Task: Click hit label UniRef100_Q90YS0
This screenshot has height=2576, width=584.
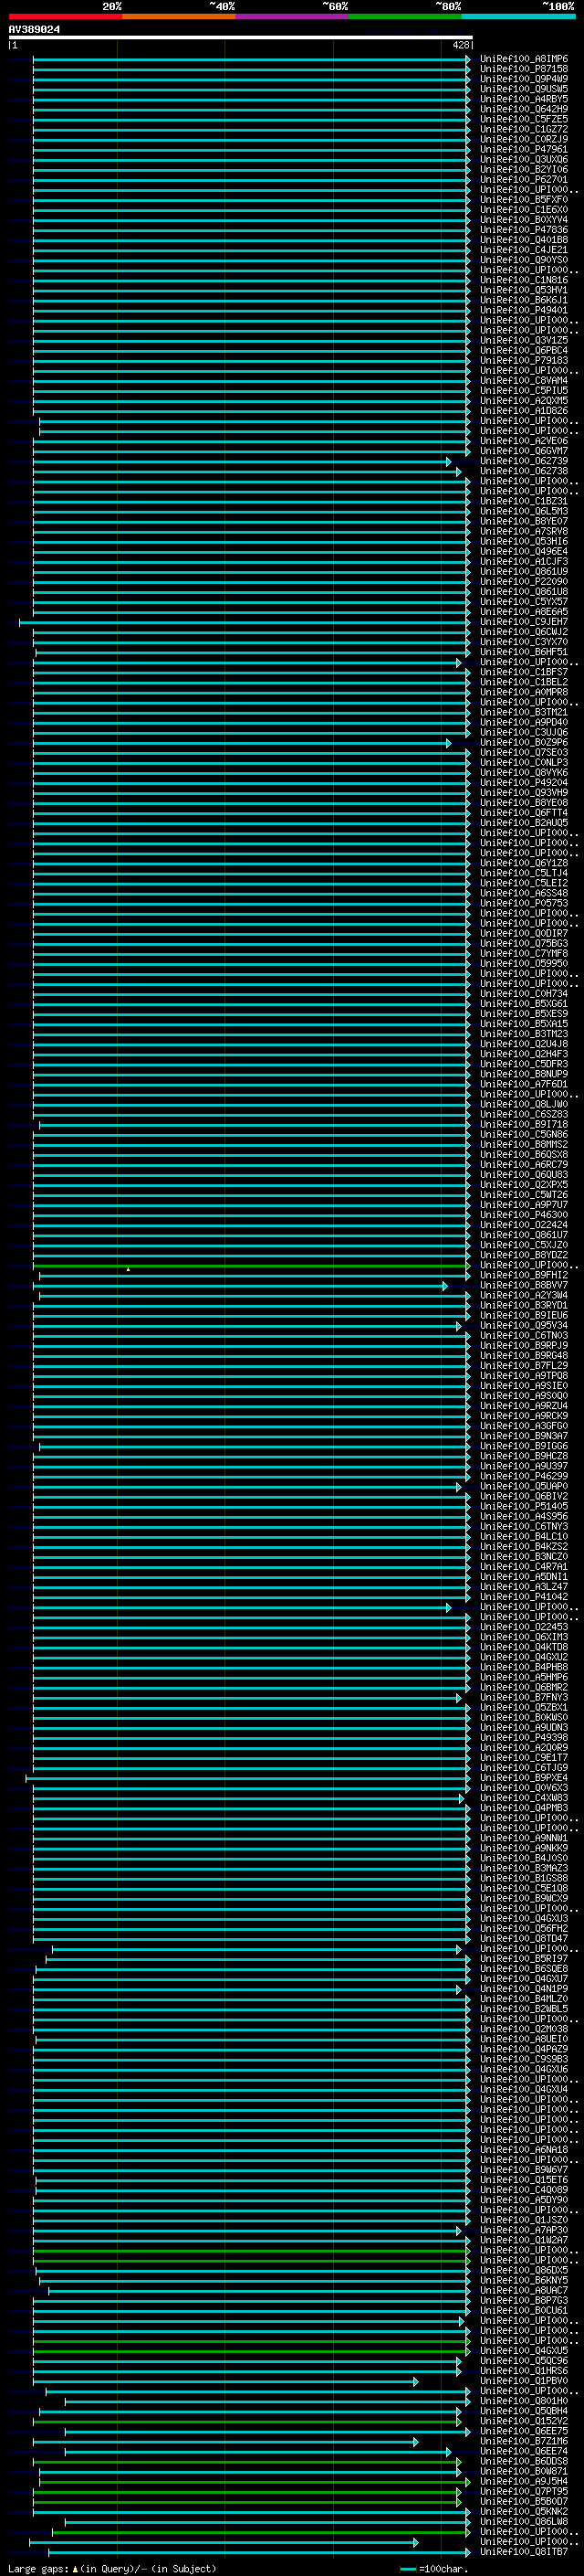Action: [x=523, y=260]
